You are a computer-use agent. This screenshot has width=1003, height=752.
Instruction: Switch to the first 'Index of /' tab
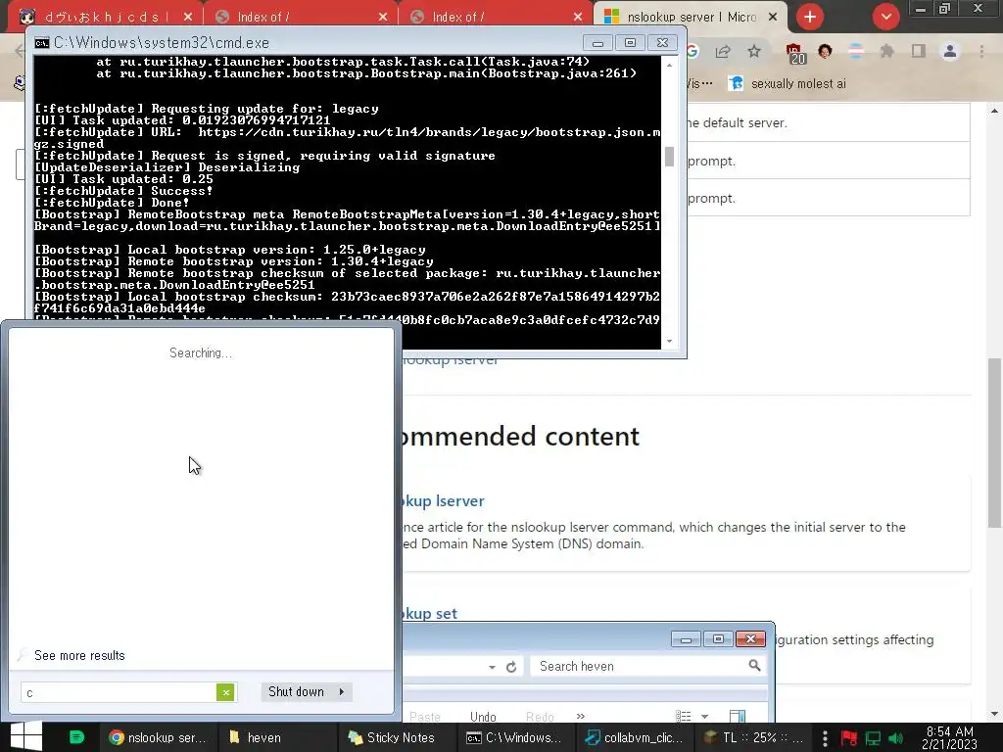tap(300, 17)
